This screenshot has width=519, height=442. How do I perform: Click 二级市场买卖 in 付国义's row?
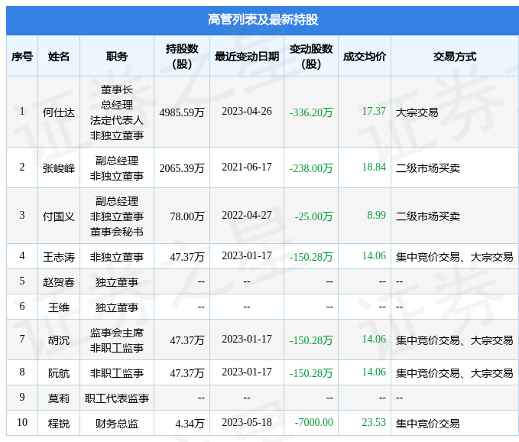[x=428, y=216]
